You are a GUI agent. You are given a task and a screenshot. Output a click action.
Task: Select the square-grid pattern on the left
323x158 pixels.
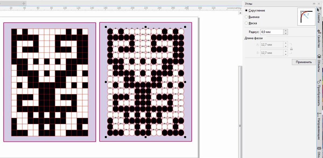coord(50,82)
